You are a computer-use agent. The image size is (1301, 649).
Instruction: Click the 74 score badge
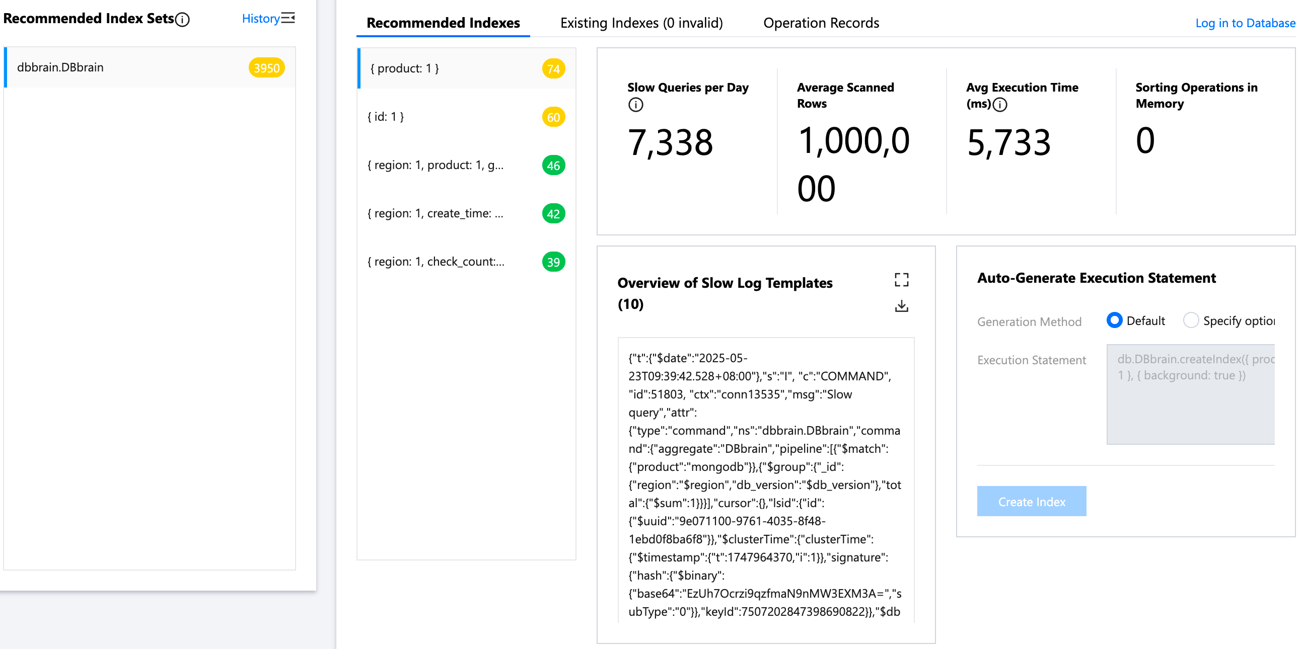coord(553,68)
